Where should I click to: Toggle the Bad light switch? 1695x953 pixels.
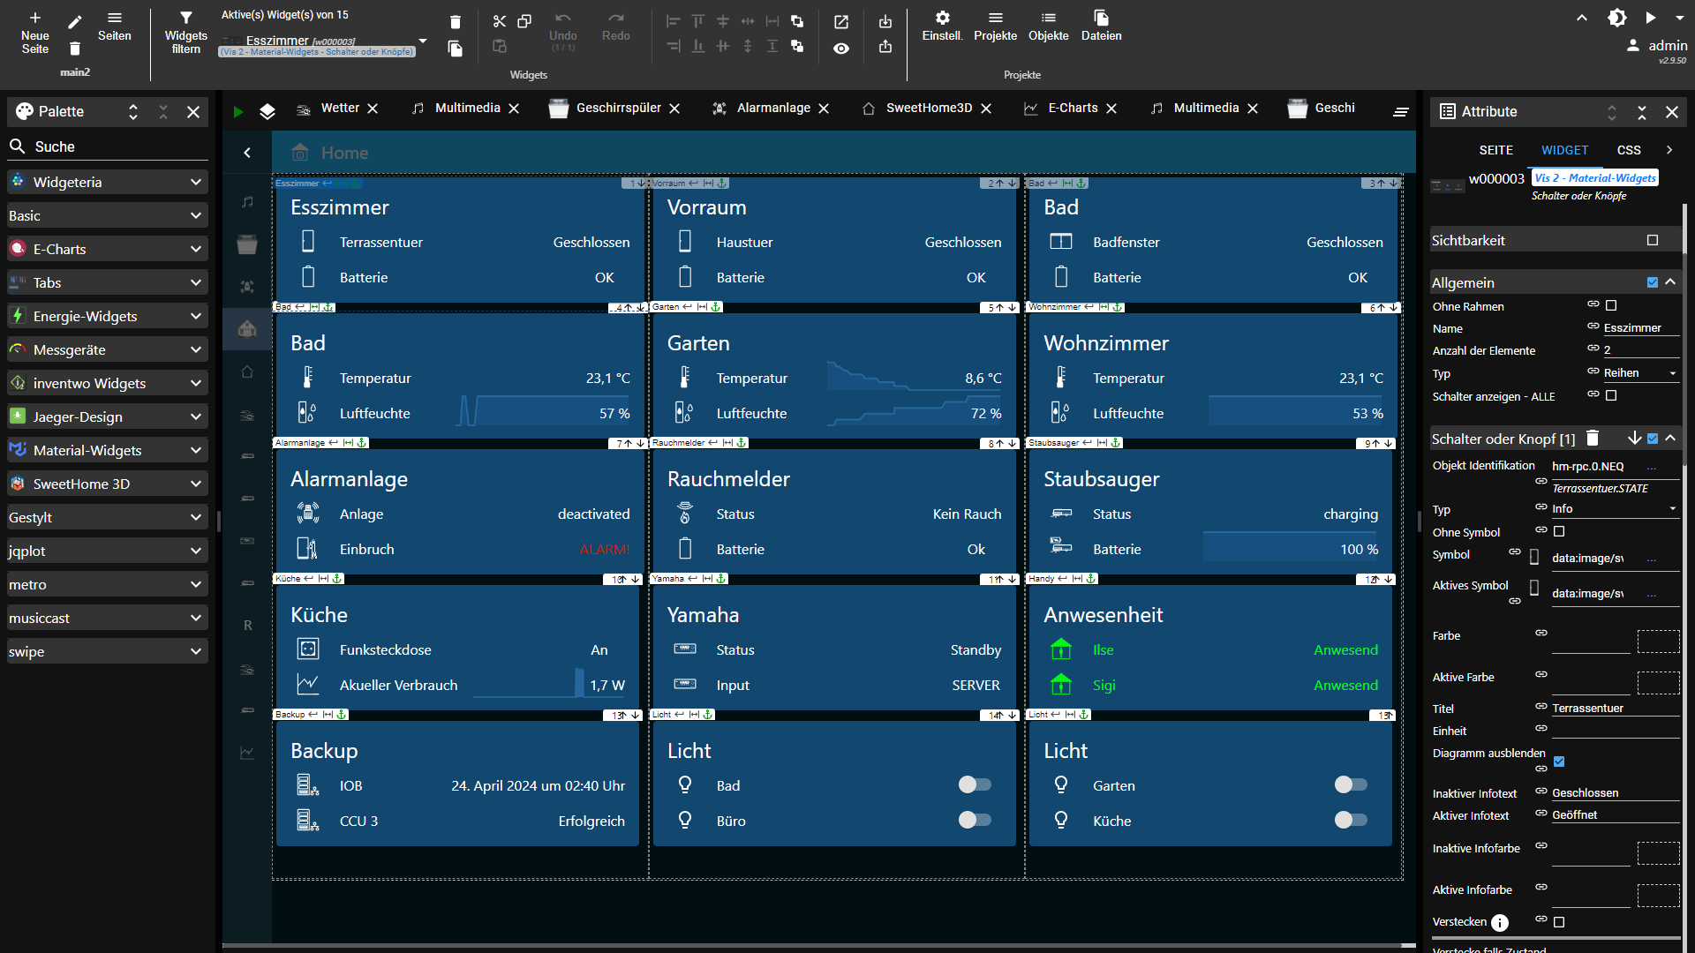(975, 784)
